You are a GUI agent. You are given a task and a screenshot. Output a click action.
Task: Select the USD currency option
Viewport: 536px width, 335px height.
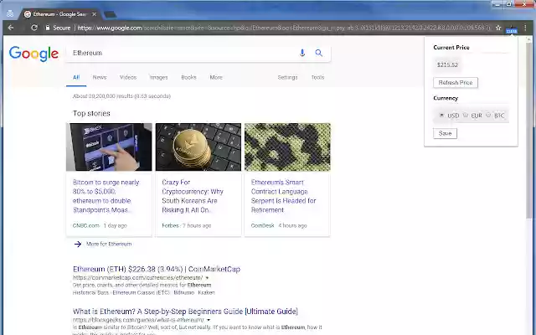tap(441, 116)
